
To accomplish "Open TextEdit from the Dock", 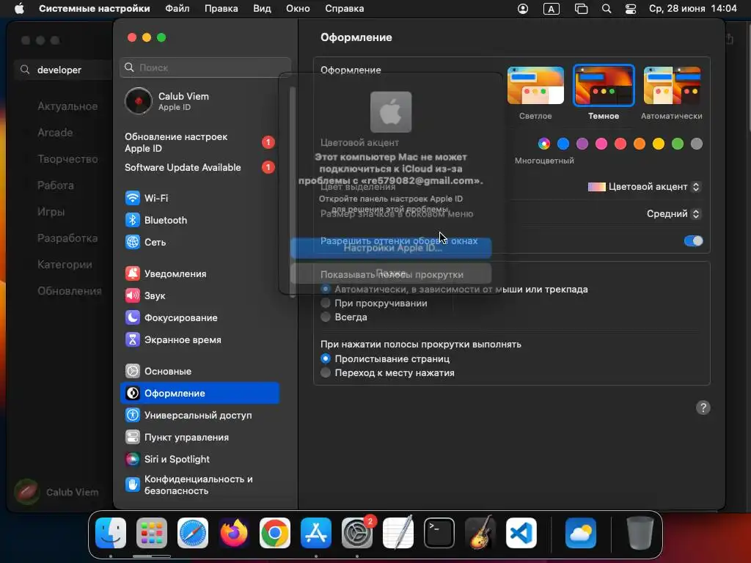I will tap(398, 533).
